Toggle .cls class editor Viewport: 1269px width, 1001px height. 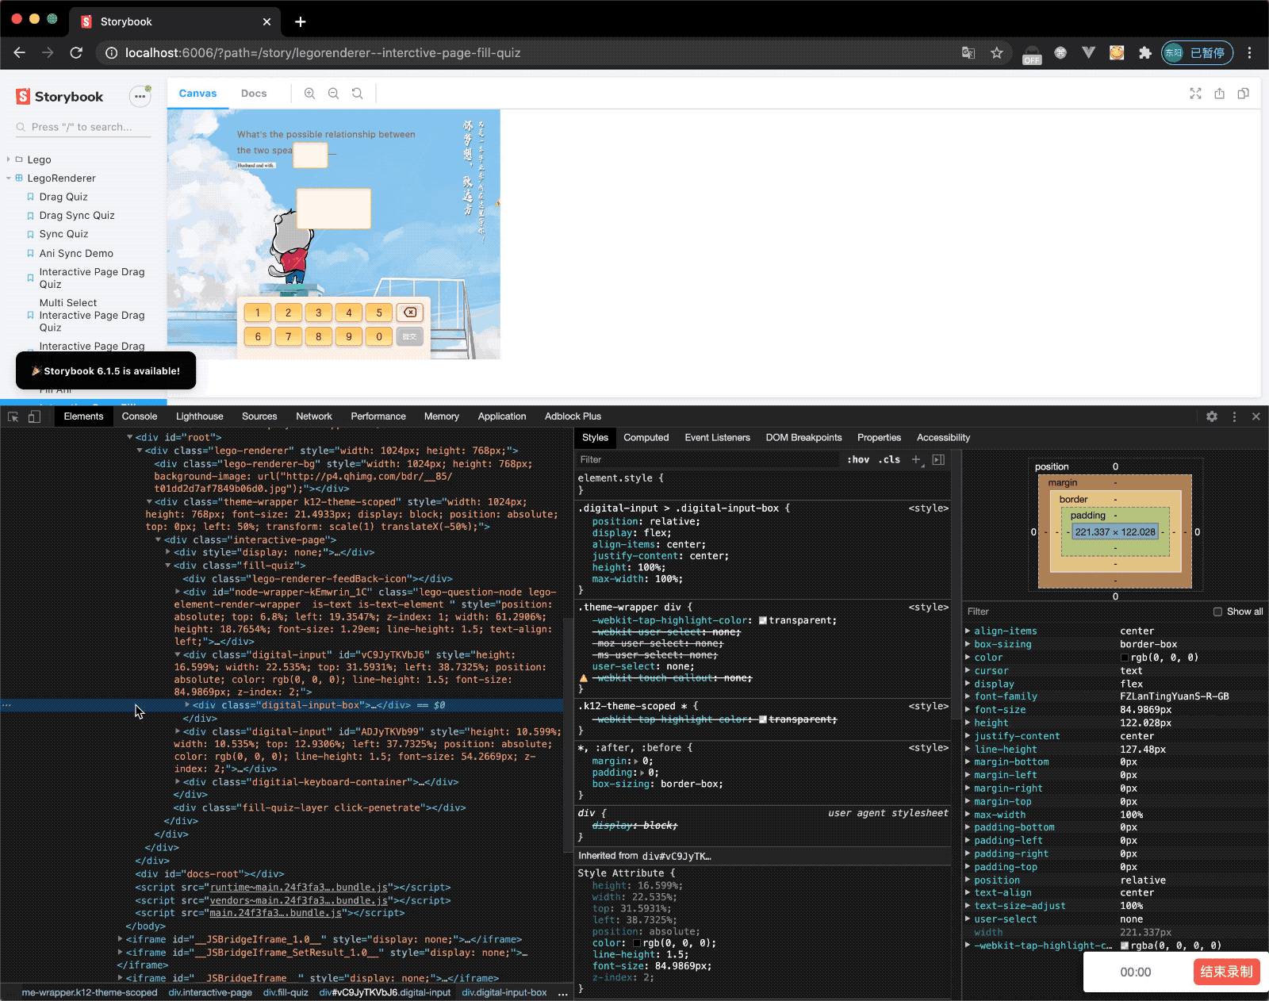pyautogui.click(x=889, y=459)
